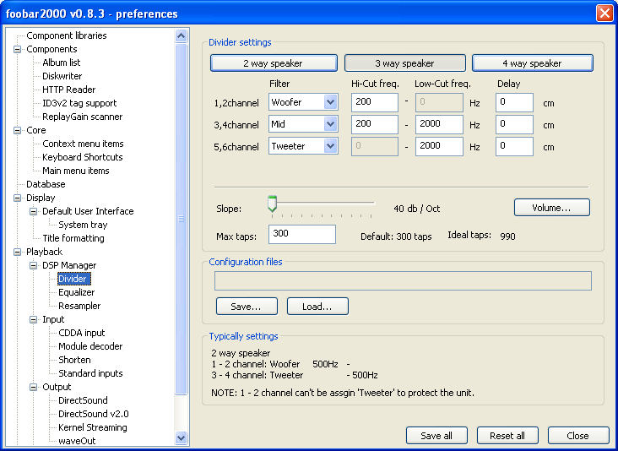
Task: Collapse the Core tree node
Action: pos(18,131)
